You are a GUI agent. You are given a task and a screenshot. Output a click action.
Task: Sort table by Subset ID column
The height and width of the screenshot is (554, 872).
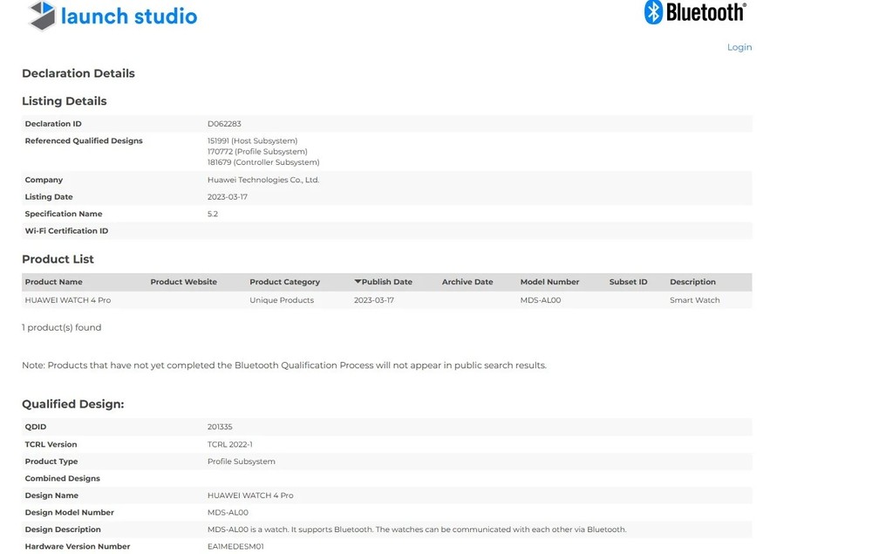[628, 282]
